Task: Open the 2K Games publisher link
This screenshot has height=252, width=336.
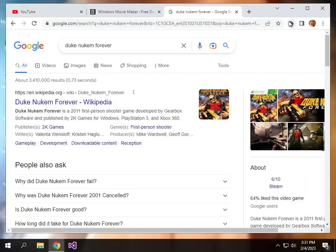Action: [x=53, y=127]
